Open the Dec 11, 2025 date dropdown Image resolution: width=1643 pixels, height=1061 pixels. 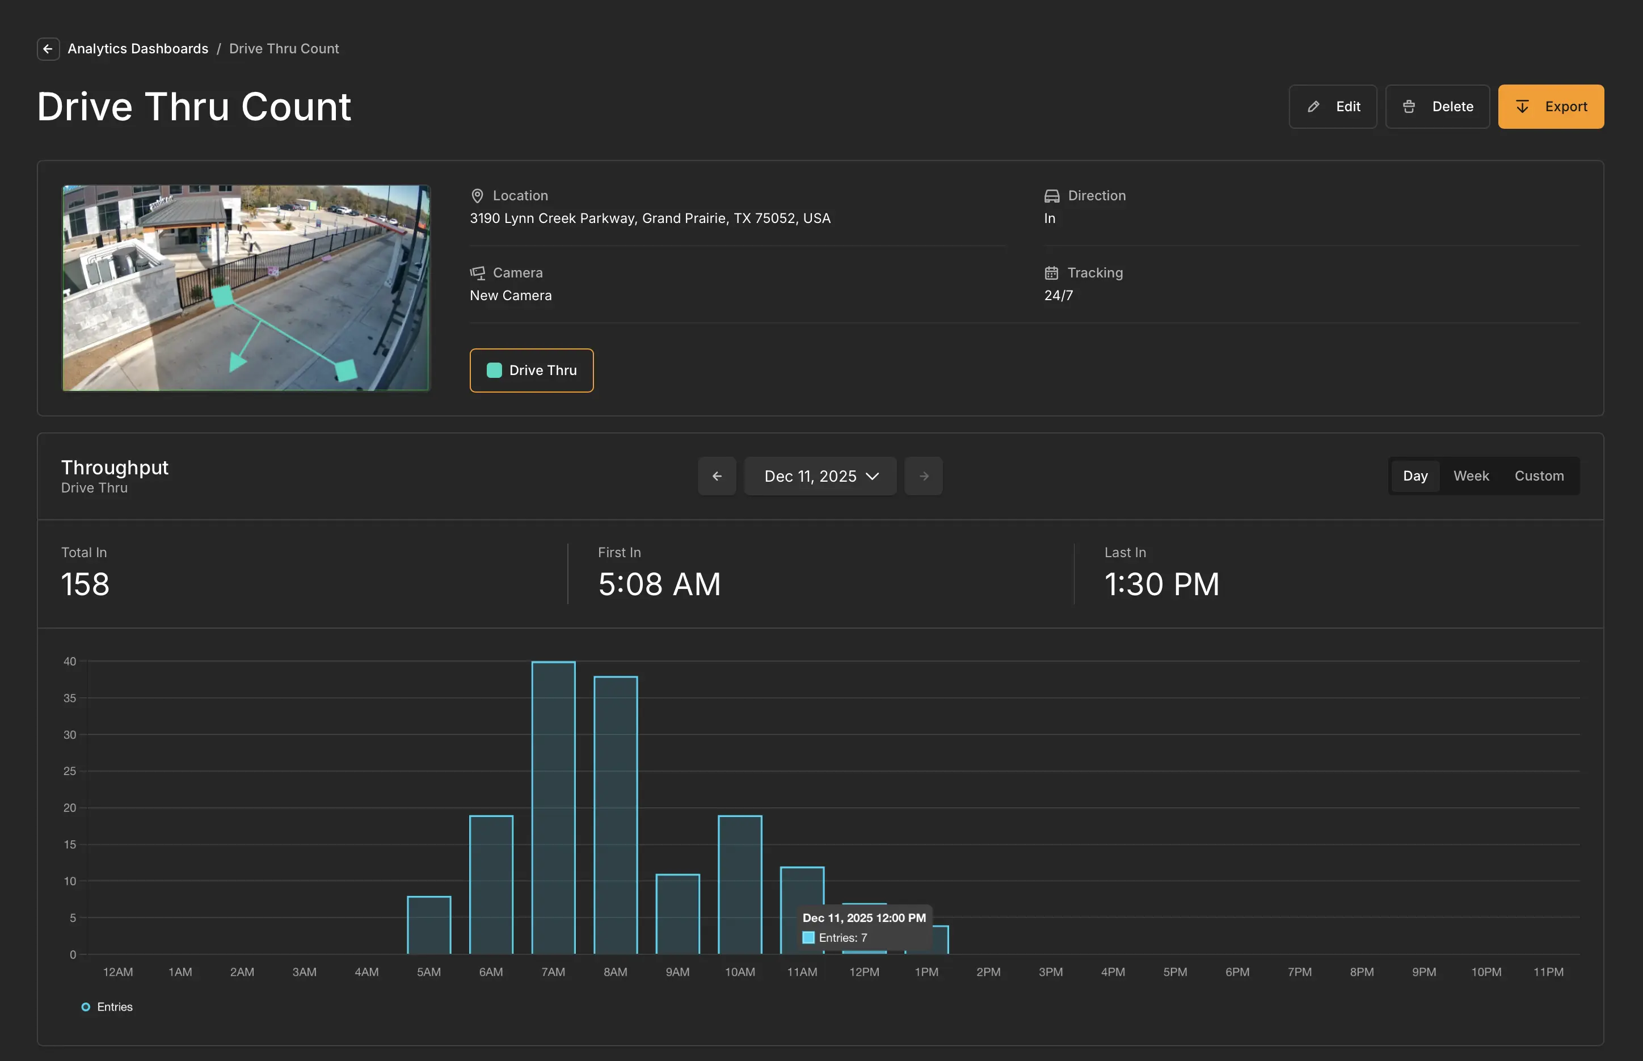tap(820, 475)
